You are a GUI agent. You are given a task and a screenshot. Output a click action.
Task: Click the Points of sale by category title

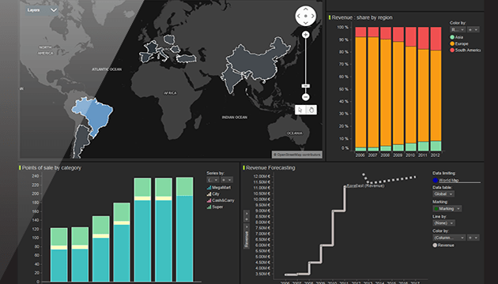(x=51, y=168)
